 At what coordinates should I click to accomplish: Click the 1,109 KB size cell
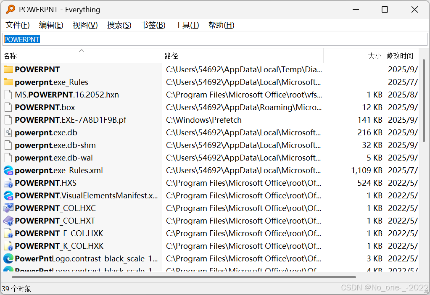[367, 170]
